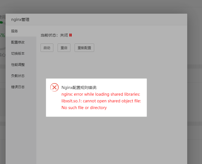Click the 启动 button
The height and width of the screenshot is (164, 202).
click(47, 48)
